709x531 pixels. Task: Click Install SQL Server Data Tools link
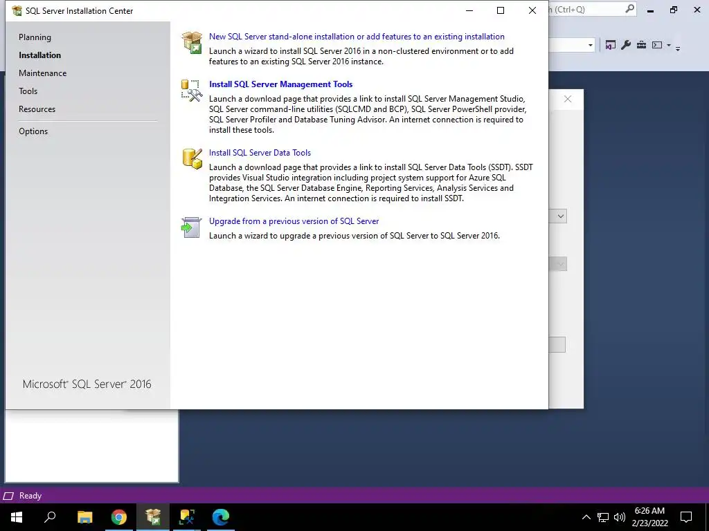[x=260, y=153]
